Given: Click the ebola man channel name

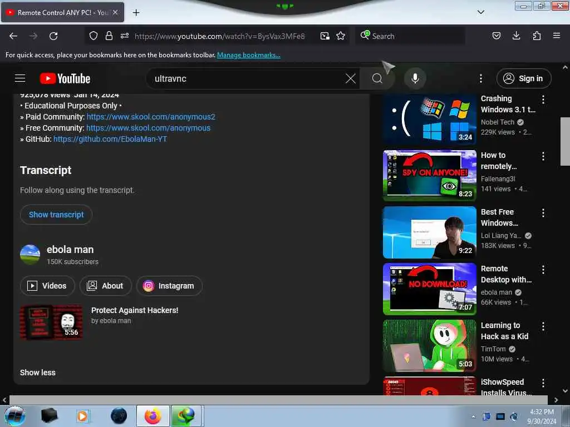Looking at the screenshot, I should click(70, 250).
